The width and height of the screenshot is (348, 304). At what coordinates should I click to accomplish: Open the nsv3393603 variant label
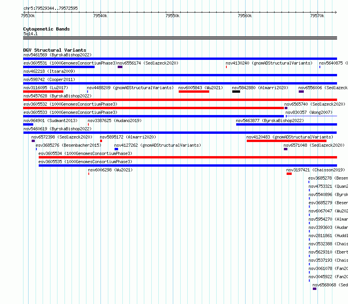[328, 227]
